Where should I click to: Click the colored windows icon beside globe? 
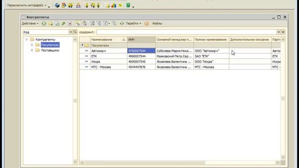pos(64,5)
